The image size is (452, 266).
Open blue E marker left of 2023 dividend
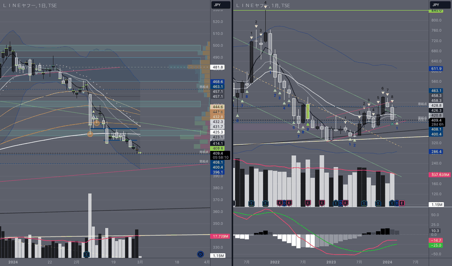coord(336,203)
